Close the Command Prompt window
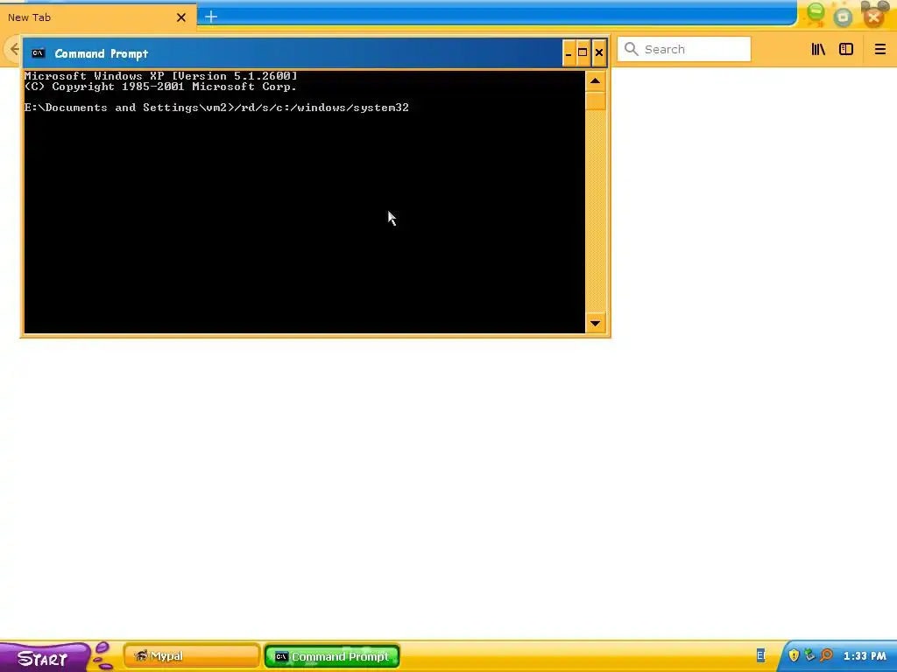The width and height of the screenshot is (897, 672). 599,53
